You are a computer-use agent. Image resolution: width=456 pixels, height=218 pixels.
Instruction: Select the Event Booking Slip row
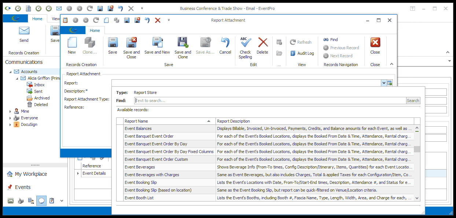click(269, 182)
